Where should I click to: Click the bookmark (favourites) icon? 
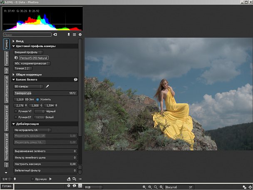(x=69, y=35)
